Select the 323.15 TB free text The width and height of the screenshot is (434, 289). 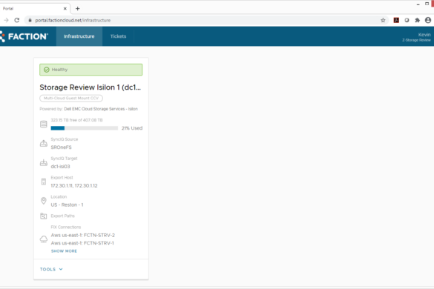click(x=76, y=120)
